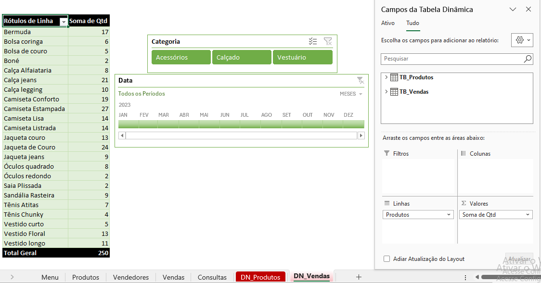Clear filter on the Categoria slicer

[x=328, y=42]
